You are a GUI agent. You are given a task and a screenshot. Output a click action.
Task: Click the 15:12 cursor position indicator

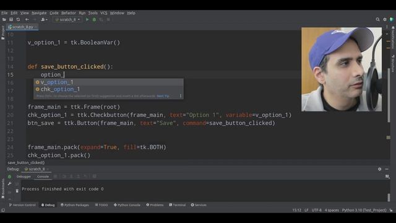coord(297,211)
